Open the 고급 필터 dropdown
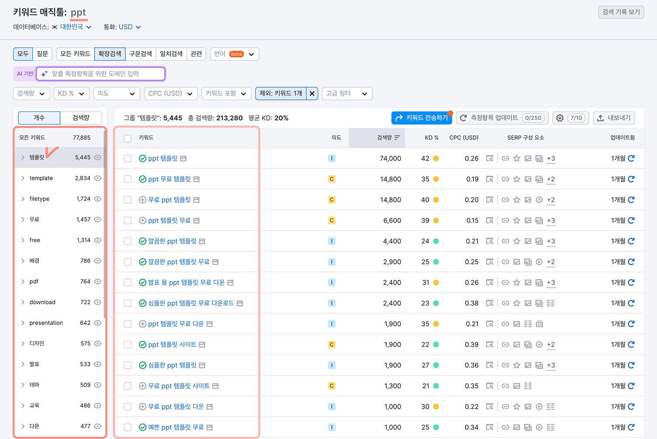This screenshot has width=657, height=439. coord(347,93)
